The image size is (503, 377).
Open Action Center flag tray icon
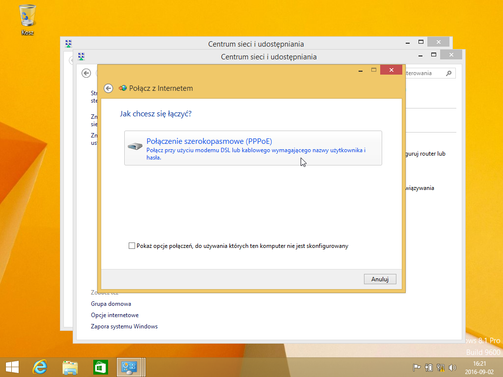(417, 368)
